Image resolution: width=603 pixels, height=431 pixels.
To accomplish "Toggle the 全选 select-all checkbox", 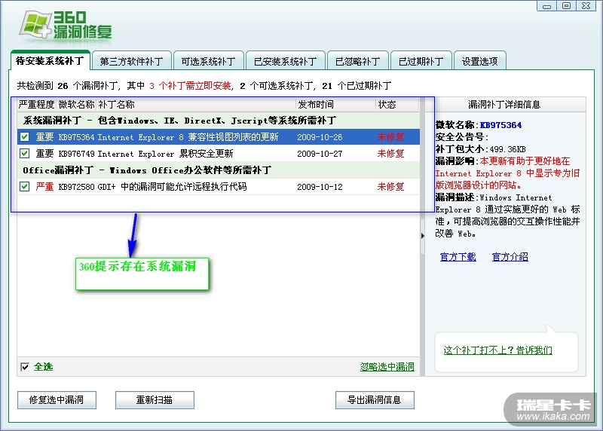I will click(25, 367).
